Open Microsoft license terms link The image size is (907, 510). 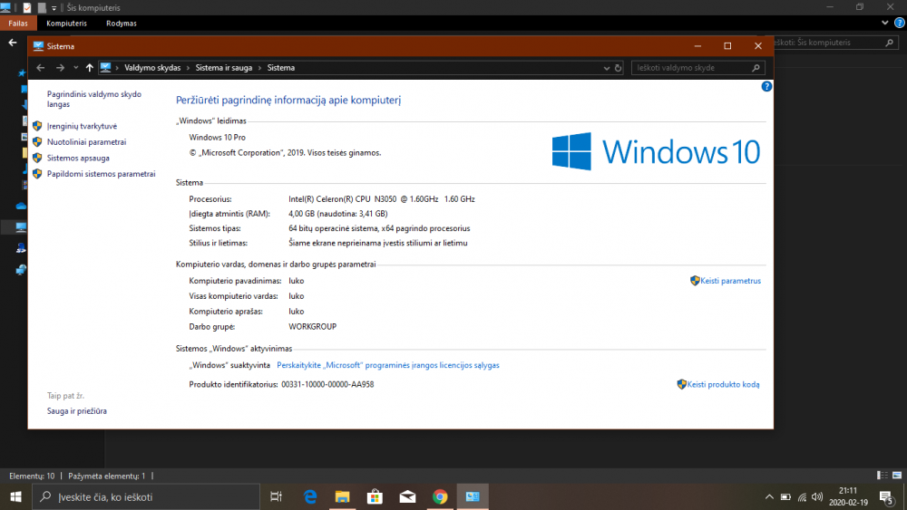tap(387, 365)
